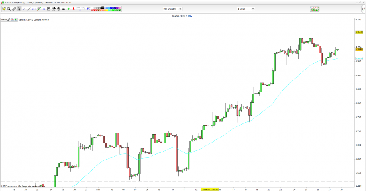Image resolution: width=366 pixels, height=191 pixels.
Task: Click the position settings gear icon
Action: tap(190, 16)
